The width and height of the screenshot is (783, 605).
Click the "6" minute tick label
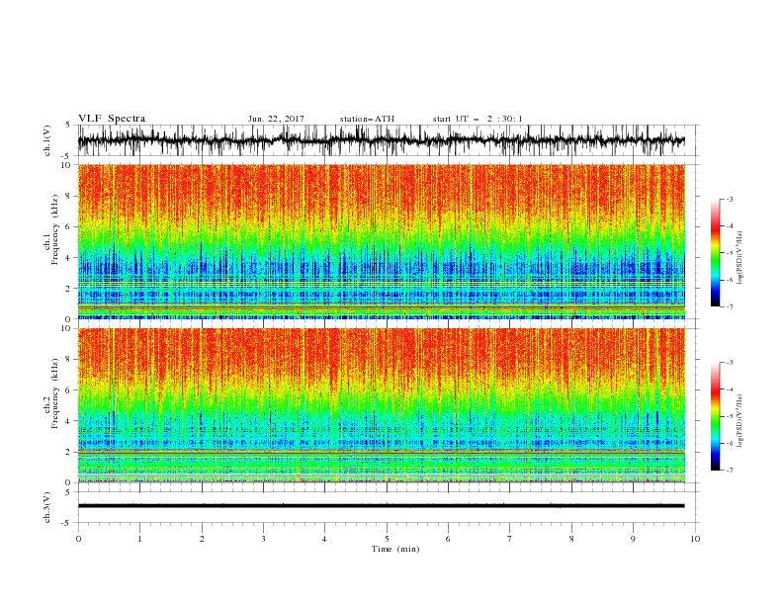(x=448, y=539)
